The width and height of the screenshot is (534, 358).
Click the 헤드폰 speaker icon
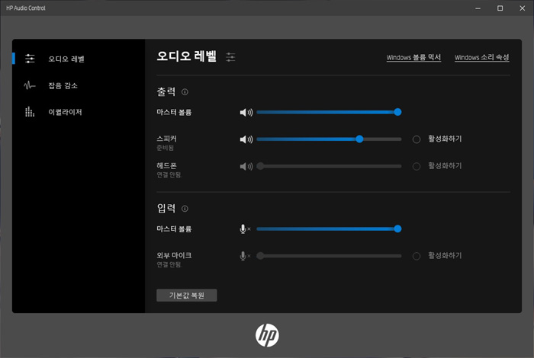(246, 166)
